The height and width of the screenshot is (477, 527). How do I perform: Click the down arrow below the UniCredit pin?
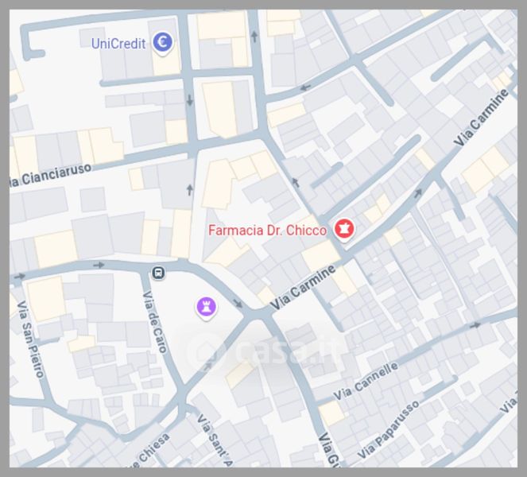[190, 100]
